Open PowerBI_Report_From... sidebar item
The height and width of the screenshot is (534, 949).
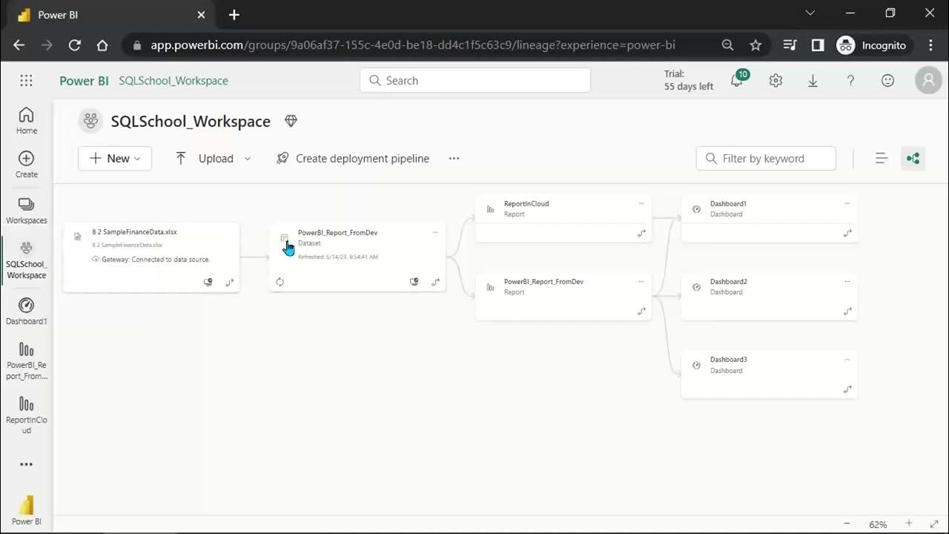click(27, 360)
